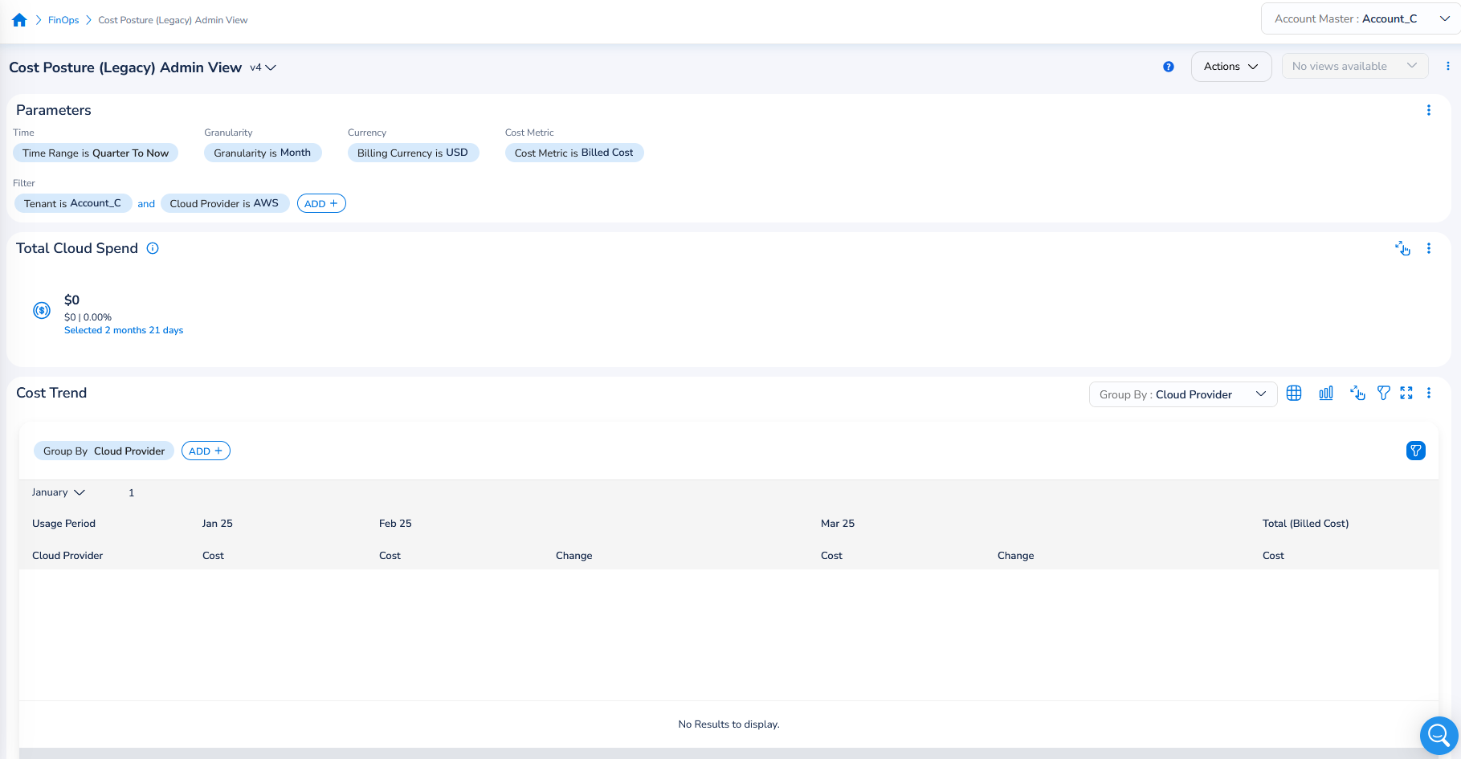
Task: Open the Parameters panel three-dot menu
Action: pos(1429,110)
